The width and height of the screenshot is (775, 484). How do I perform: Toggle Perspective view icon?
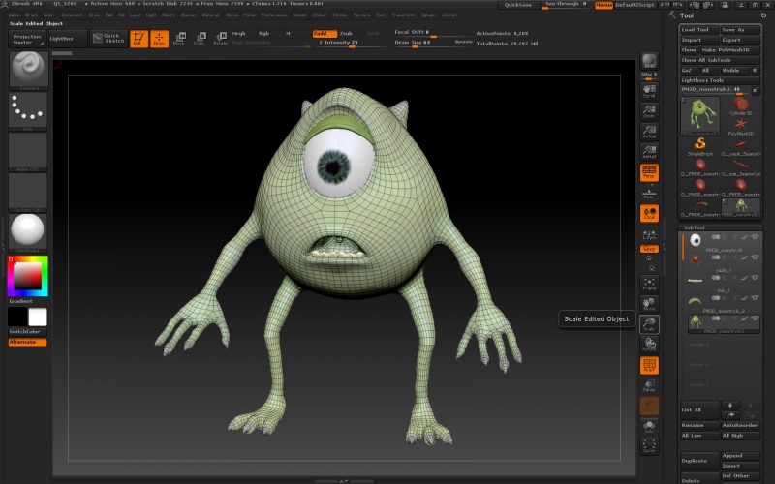pos(649,172)
